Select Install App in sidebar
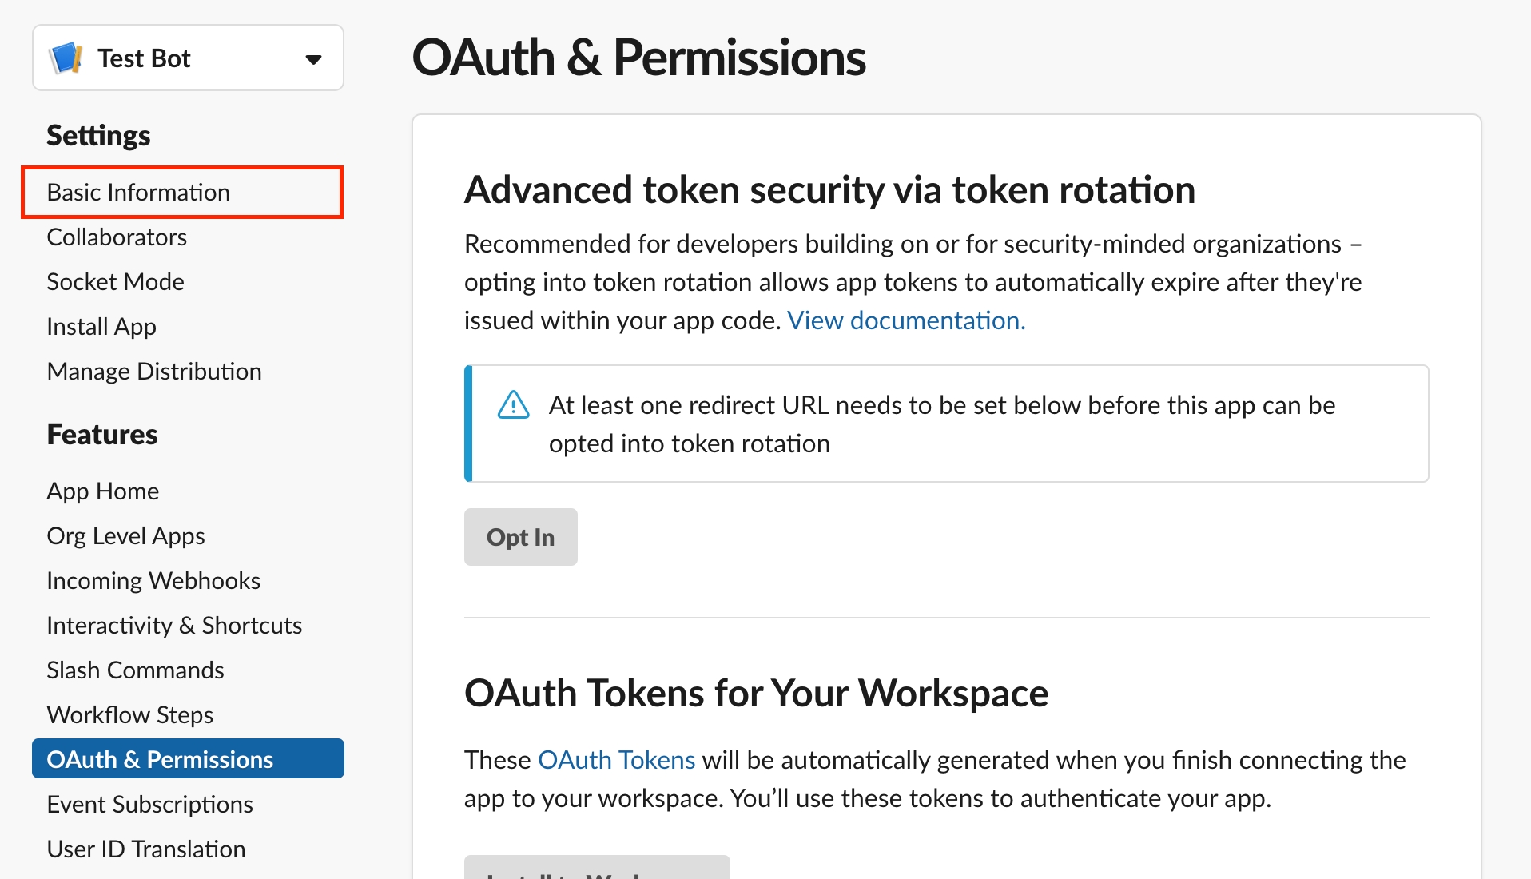Viewport: 1531px width, 879px height. pos(101,327)
